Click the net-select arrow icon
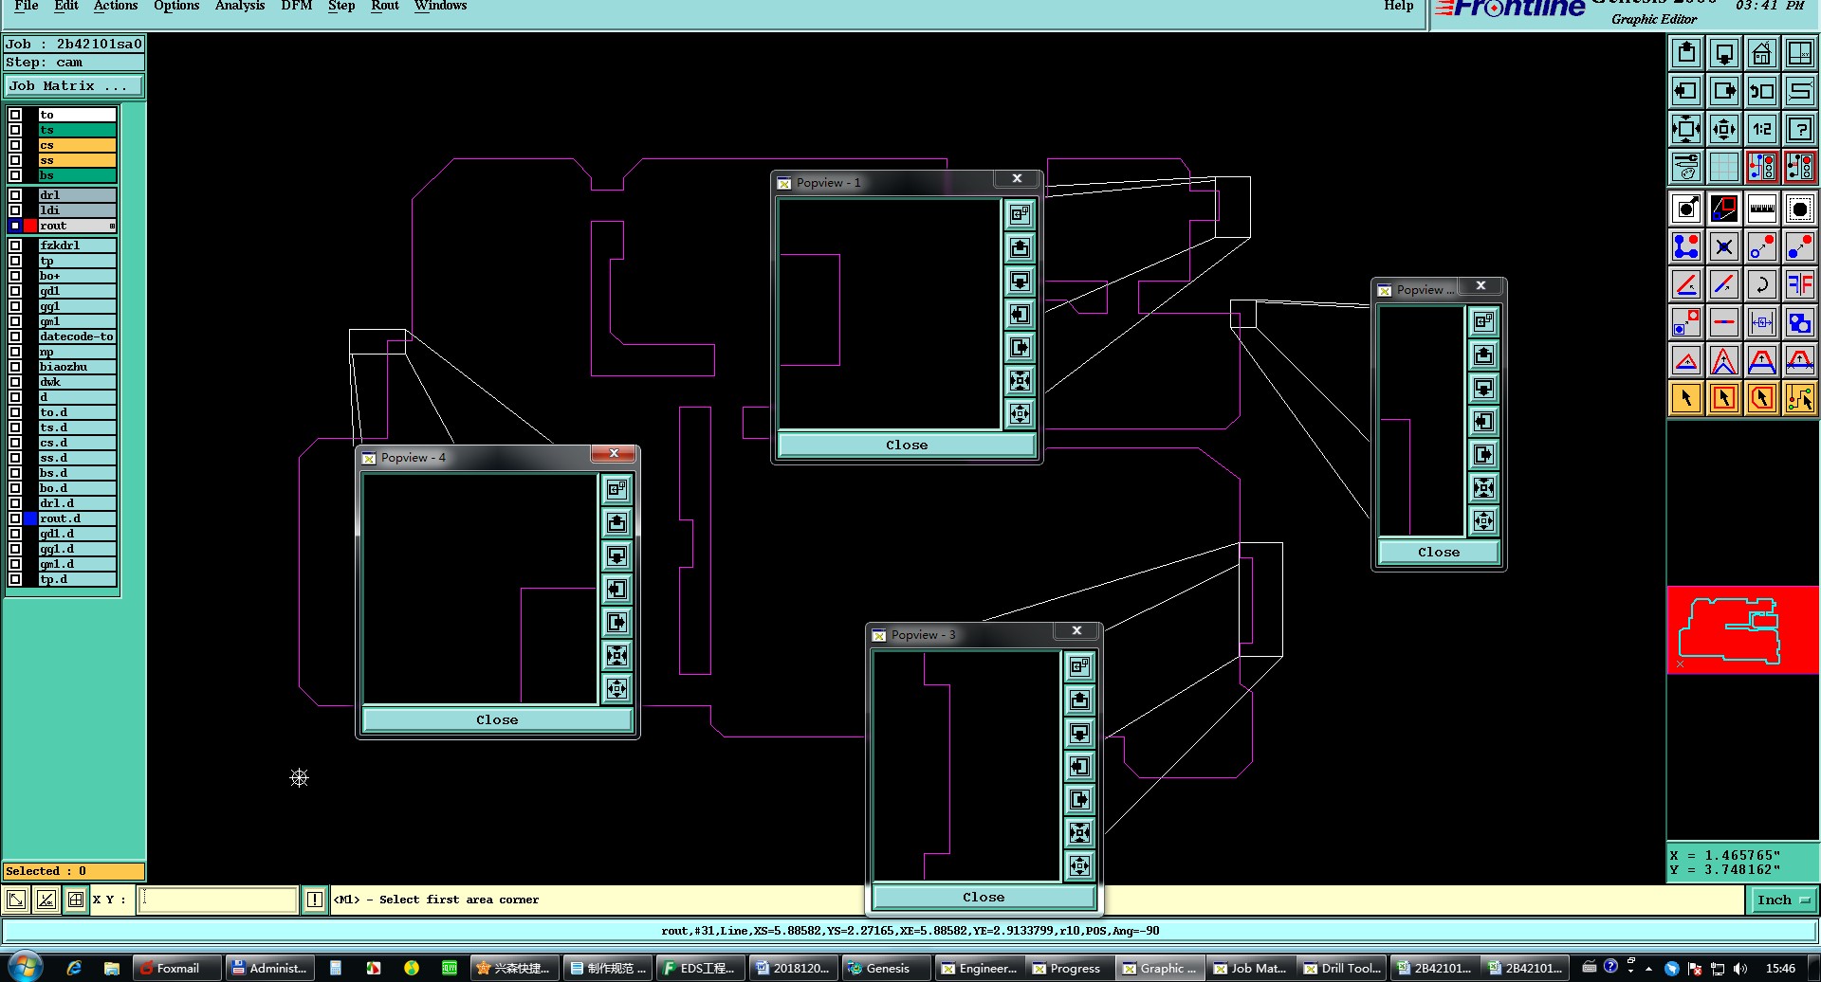 (x=1800, y=398)
